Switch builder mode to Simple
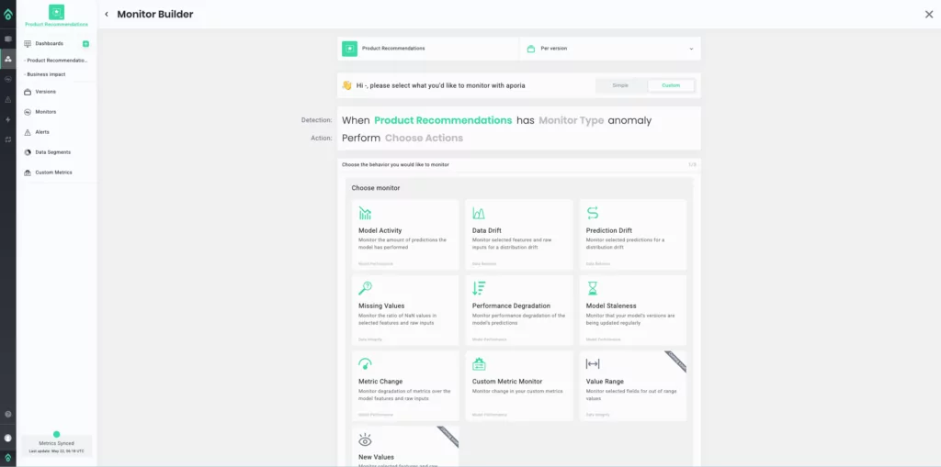This screenshot has width=941, height=467. 620,85
